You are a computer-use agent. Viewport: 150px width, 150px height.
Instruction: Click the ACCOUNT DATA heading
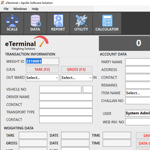click(113, 54)
